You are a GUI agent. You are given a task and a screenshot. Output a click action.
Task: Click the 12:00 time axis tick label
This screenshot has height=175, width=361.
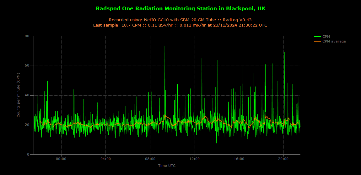pyautogui.click(x=195, y=158)
